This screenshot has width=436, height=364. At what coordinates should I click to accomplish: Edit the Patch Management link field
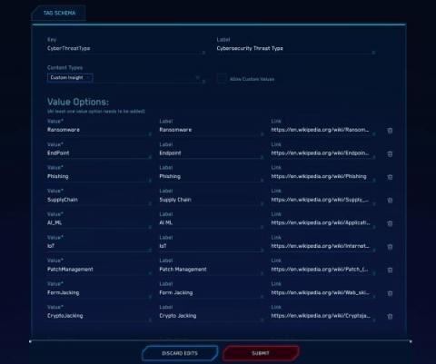pos(323,270)
